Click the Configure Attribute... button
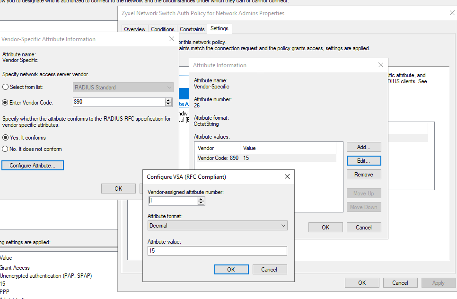Viewport: 457px width, 299px height. click(x=32, y=166)
